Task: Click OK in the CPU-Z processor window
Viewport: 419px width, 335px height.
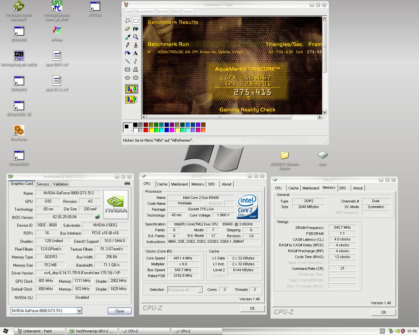Action: click(252, 309)
